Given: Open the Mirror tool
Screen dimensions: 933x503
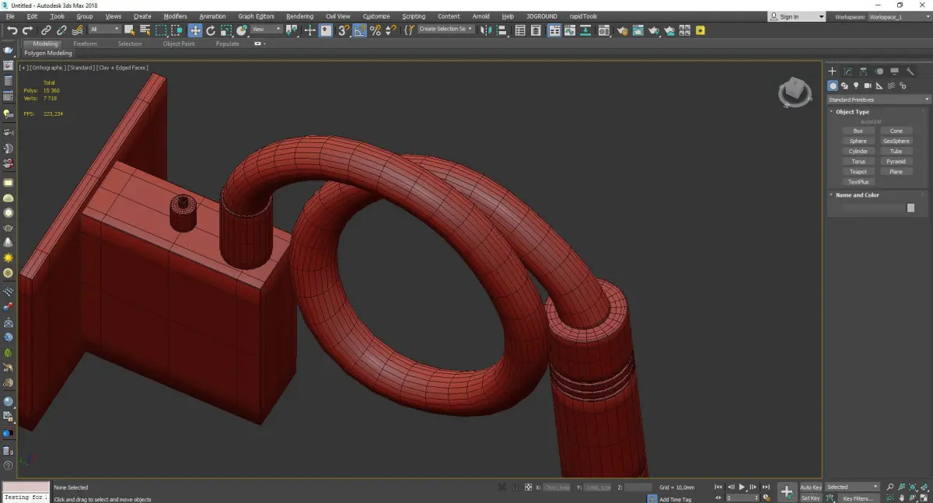Looking at the screenshot, I should click(x=485, y=30).
